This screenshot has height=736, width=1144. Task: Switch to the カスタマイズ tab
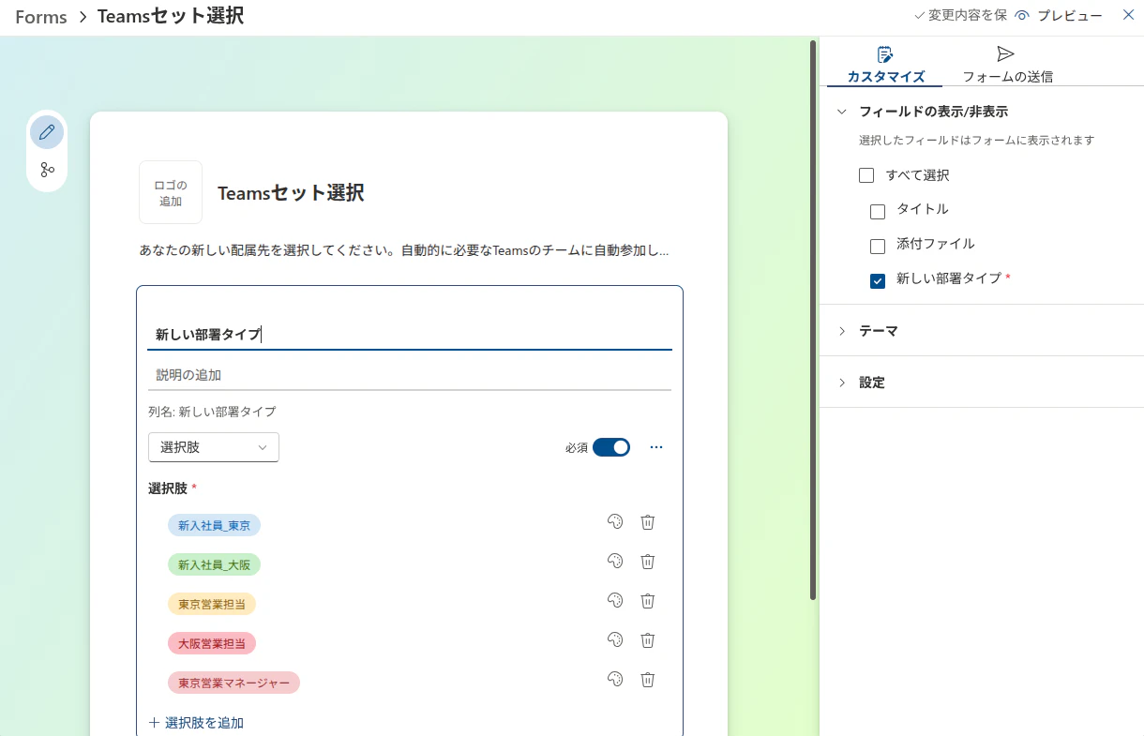885,64
